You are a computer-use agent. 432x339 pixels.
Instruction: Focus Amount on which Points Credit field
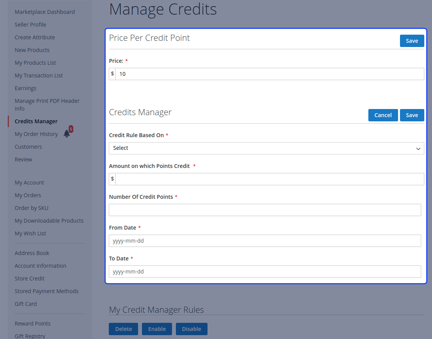tap(270, 179)
